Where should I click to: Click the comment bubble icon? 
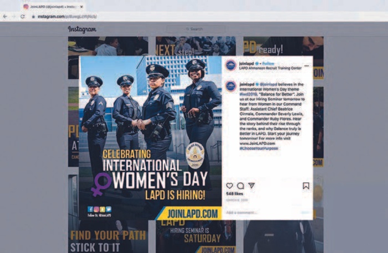[241, 186]
